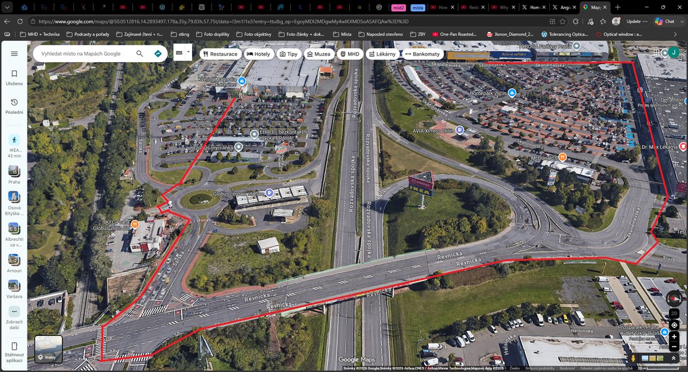This screenshot has height=372, width=688.
Task: Click the Květiny Magnolia shop pin
Action: pos(242,81)
